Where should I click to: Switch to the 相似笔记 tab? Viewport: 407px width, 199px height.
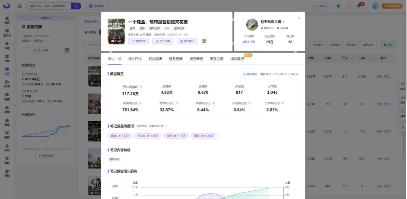tap(237, 59)
